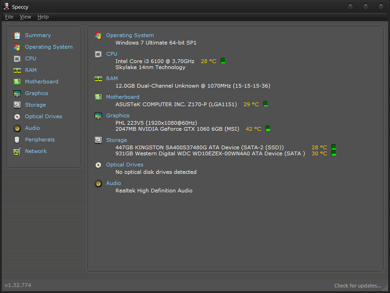
Task: Click the green GPU temperature indicator icon
Action: (268, 128)
